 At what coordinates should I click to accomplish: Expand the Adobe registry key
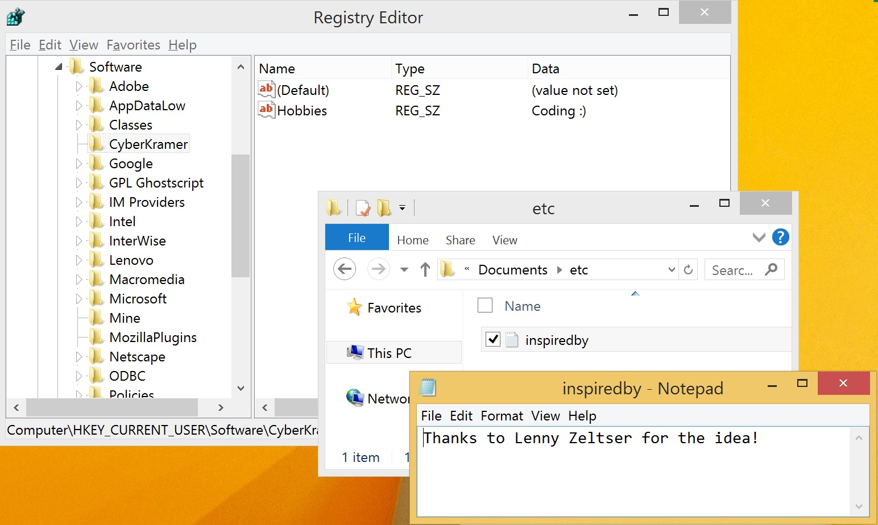(79, 86)
